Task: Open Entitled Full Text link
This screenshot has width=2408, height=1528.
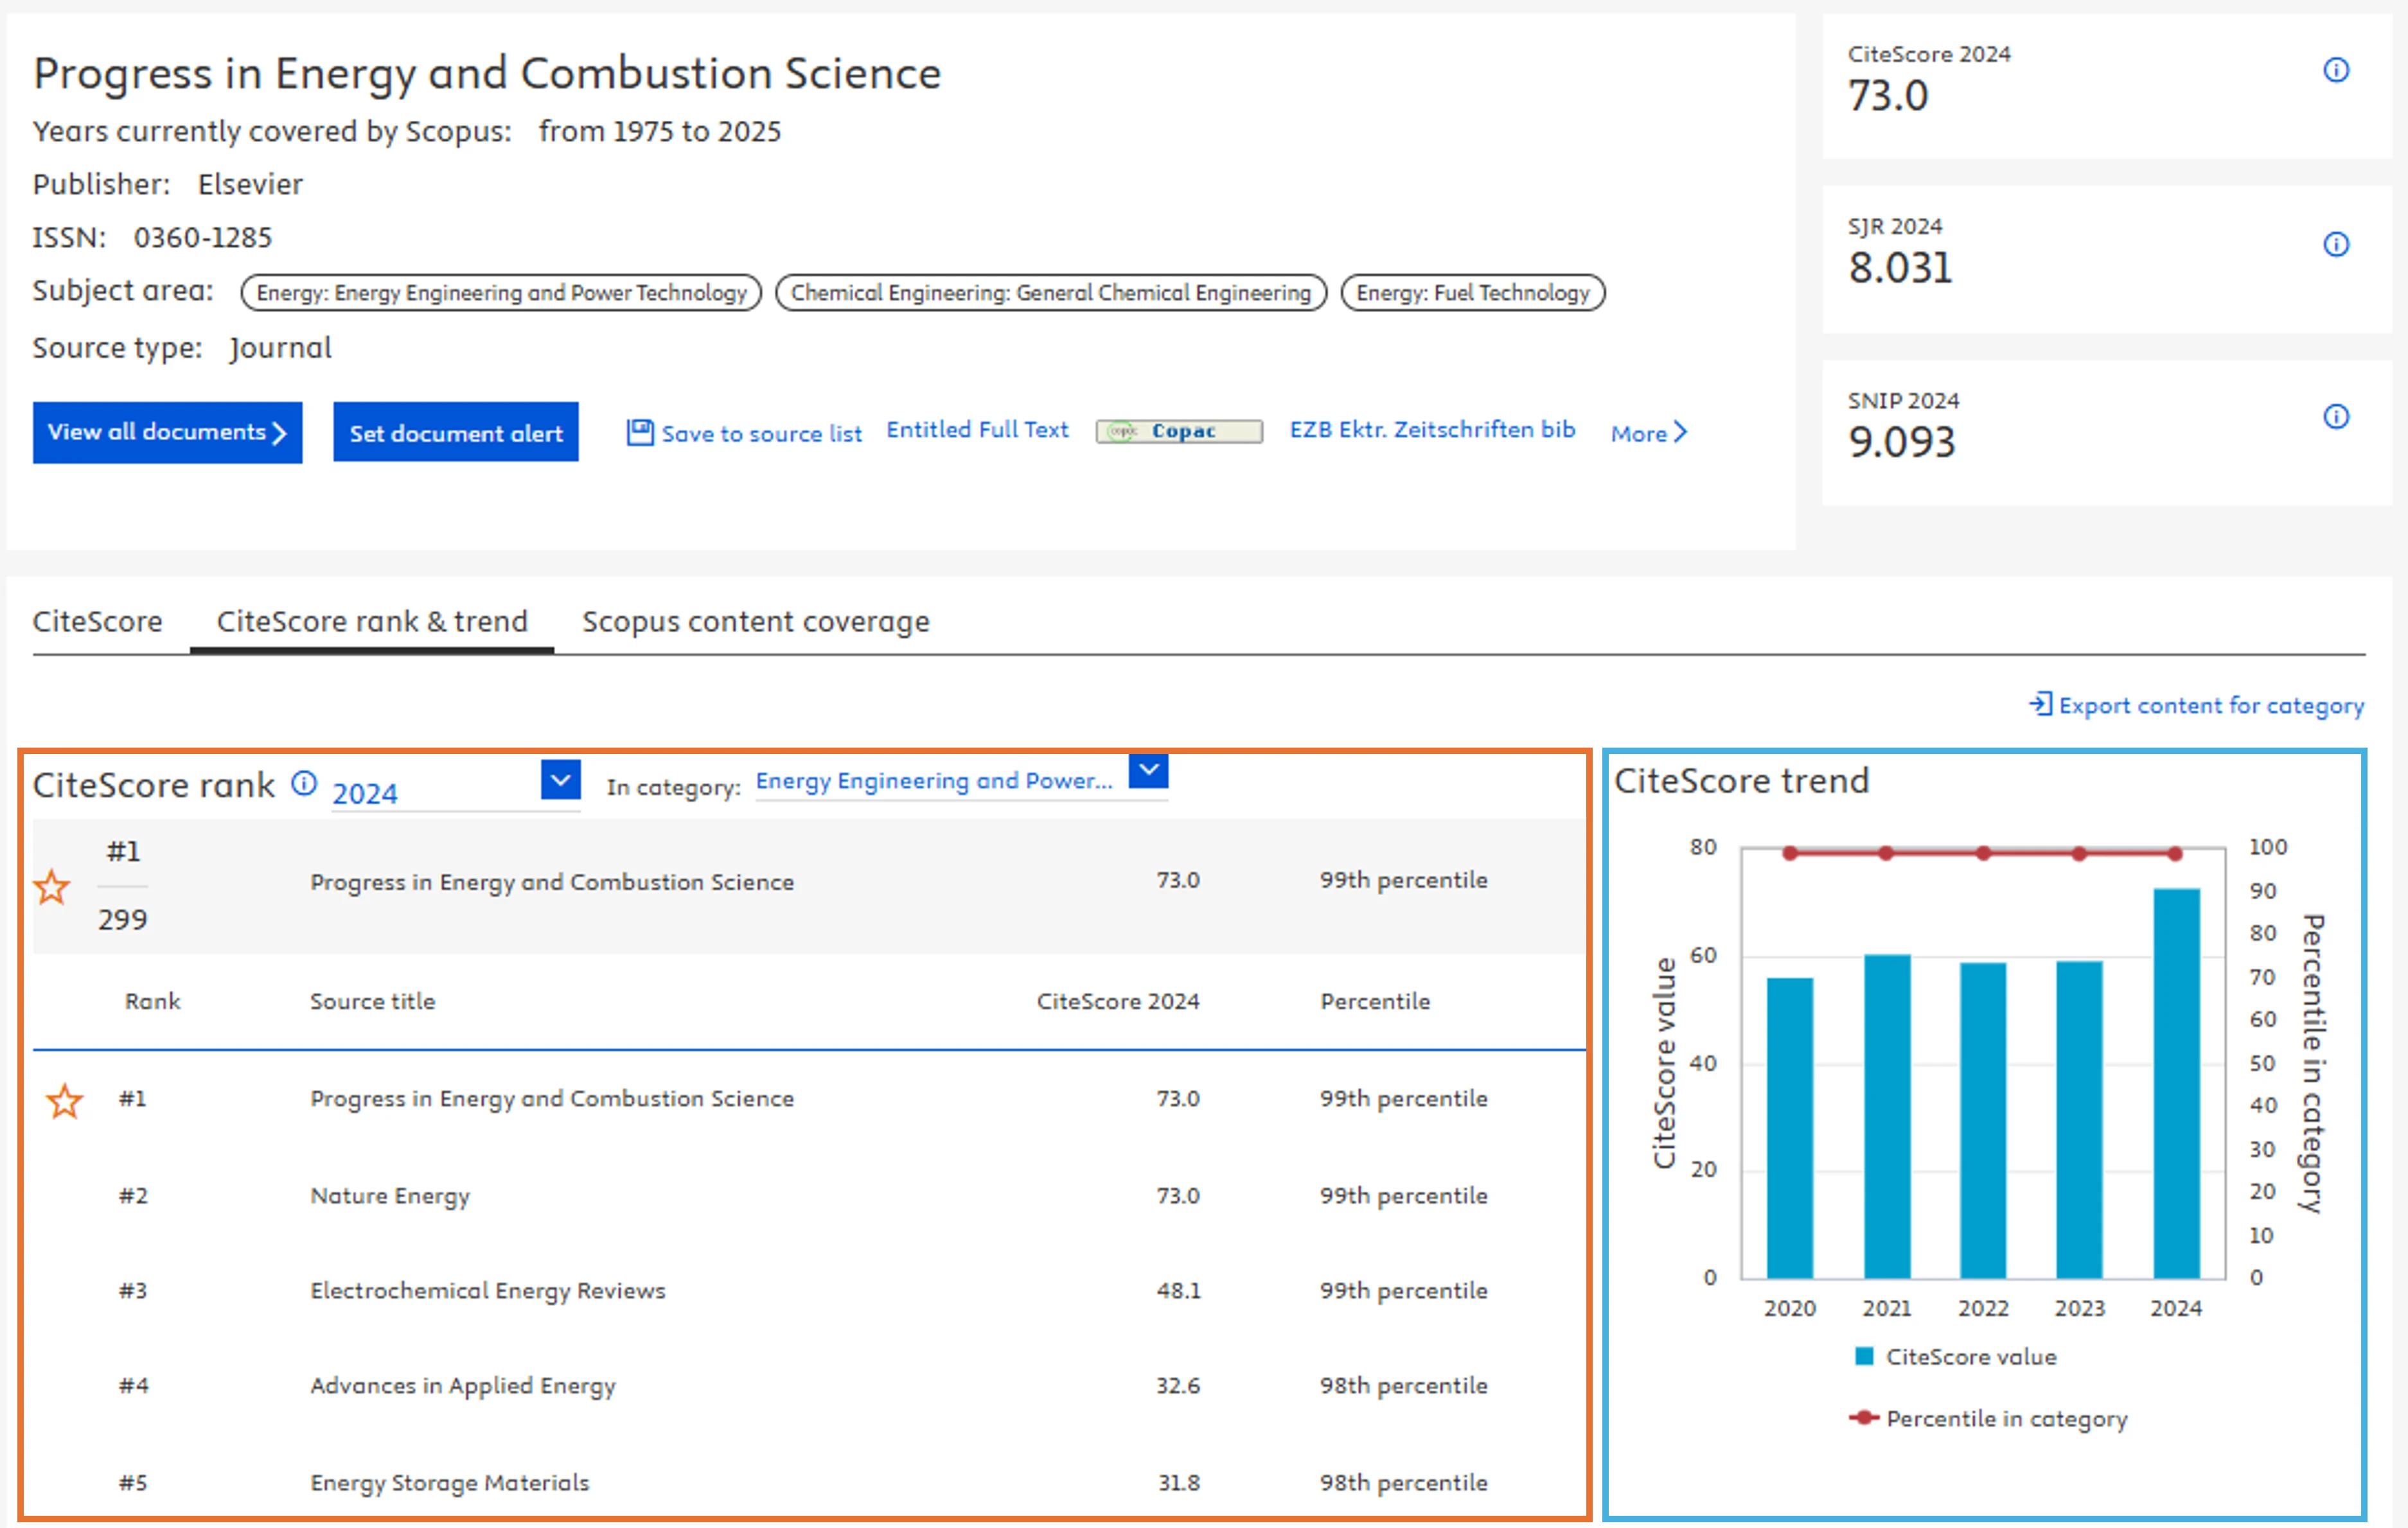Action: click(977, 429)
